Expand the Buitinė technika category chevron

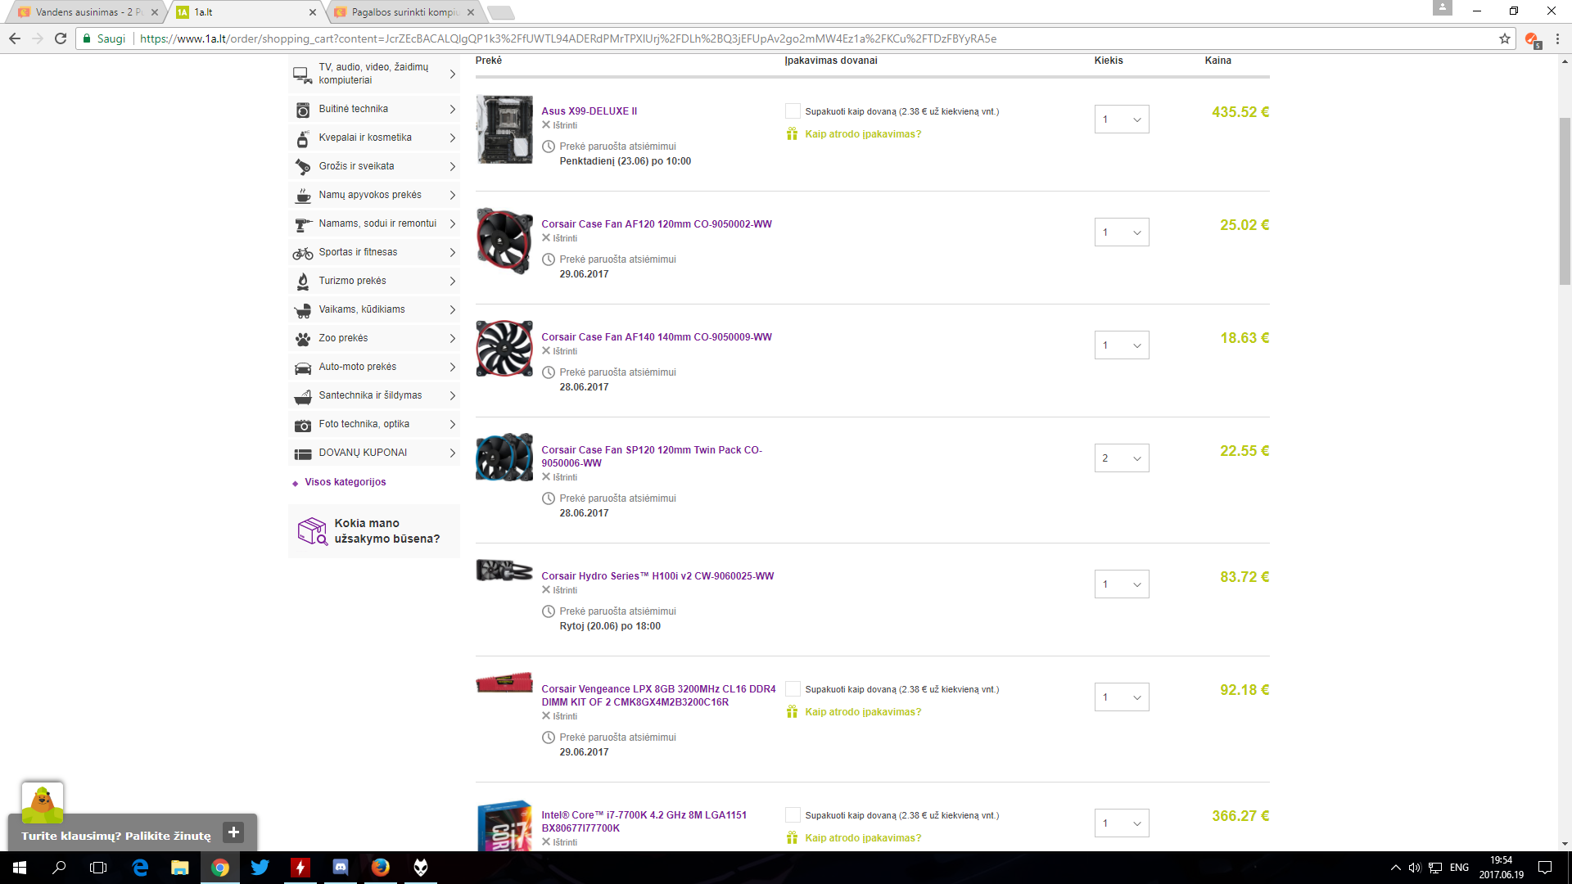coord(453,110)
